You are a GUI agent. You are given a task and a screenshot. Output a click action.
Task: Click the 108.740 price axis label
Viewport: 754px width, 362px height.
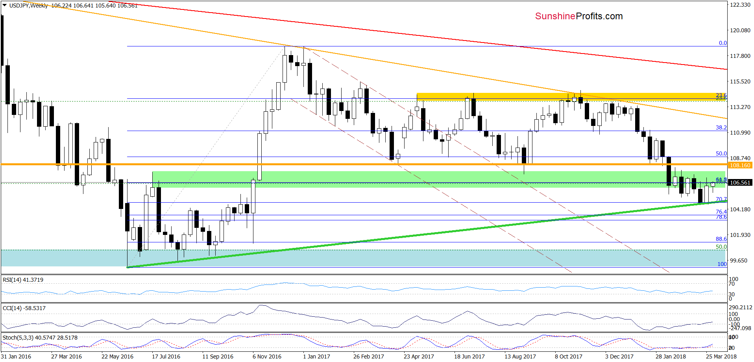(740, 158)
